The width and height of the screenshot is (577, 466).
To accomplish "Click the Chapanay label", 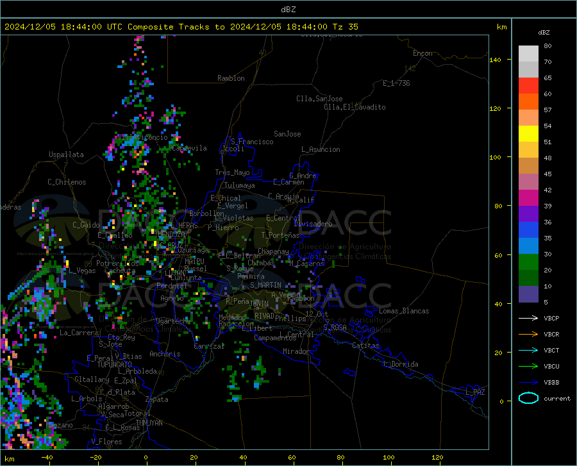I will coord(273,251).
